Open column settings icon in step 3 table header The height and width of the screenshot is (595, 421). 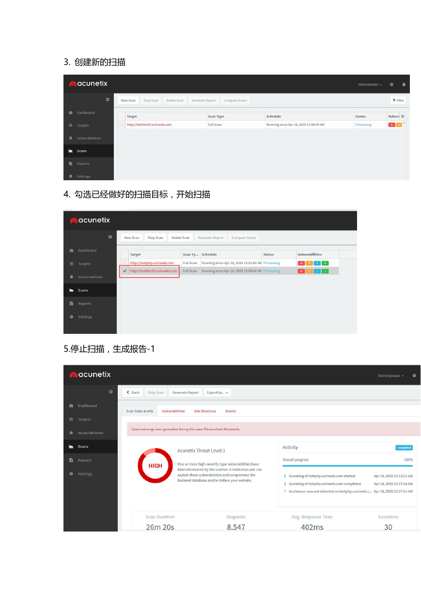(403, 116)
